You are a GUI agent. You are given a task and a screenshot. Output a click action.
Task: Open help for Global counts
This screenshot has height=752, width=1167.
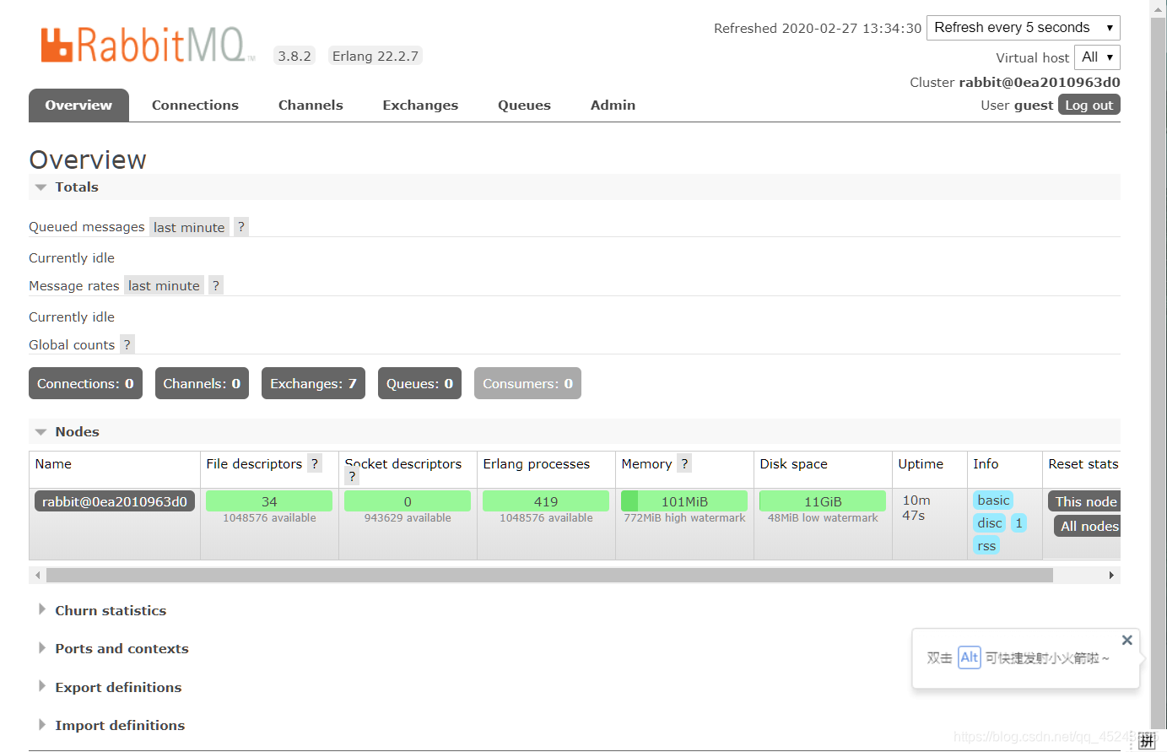(x=127, y=344)
